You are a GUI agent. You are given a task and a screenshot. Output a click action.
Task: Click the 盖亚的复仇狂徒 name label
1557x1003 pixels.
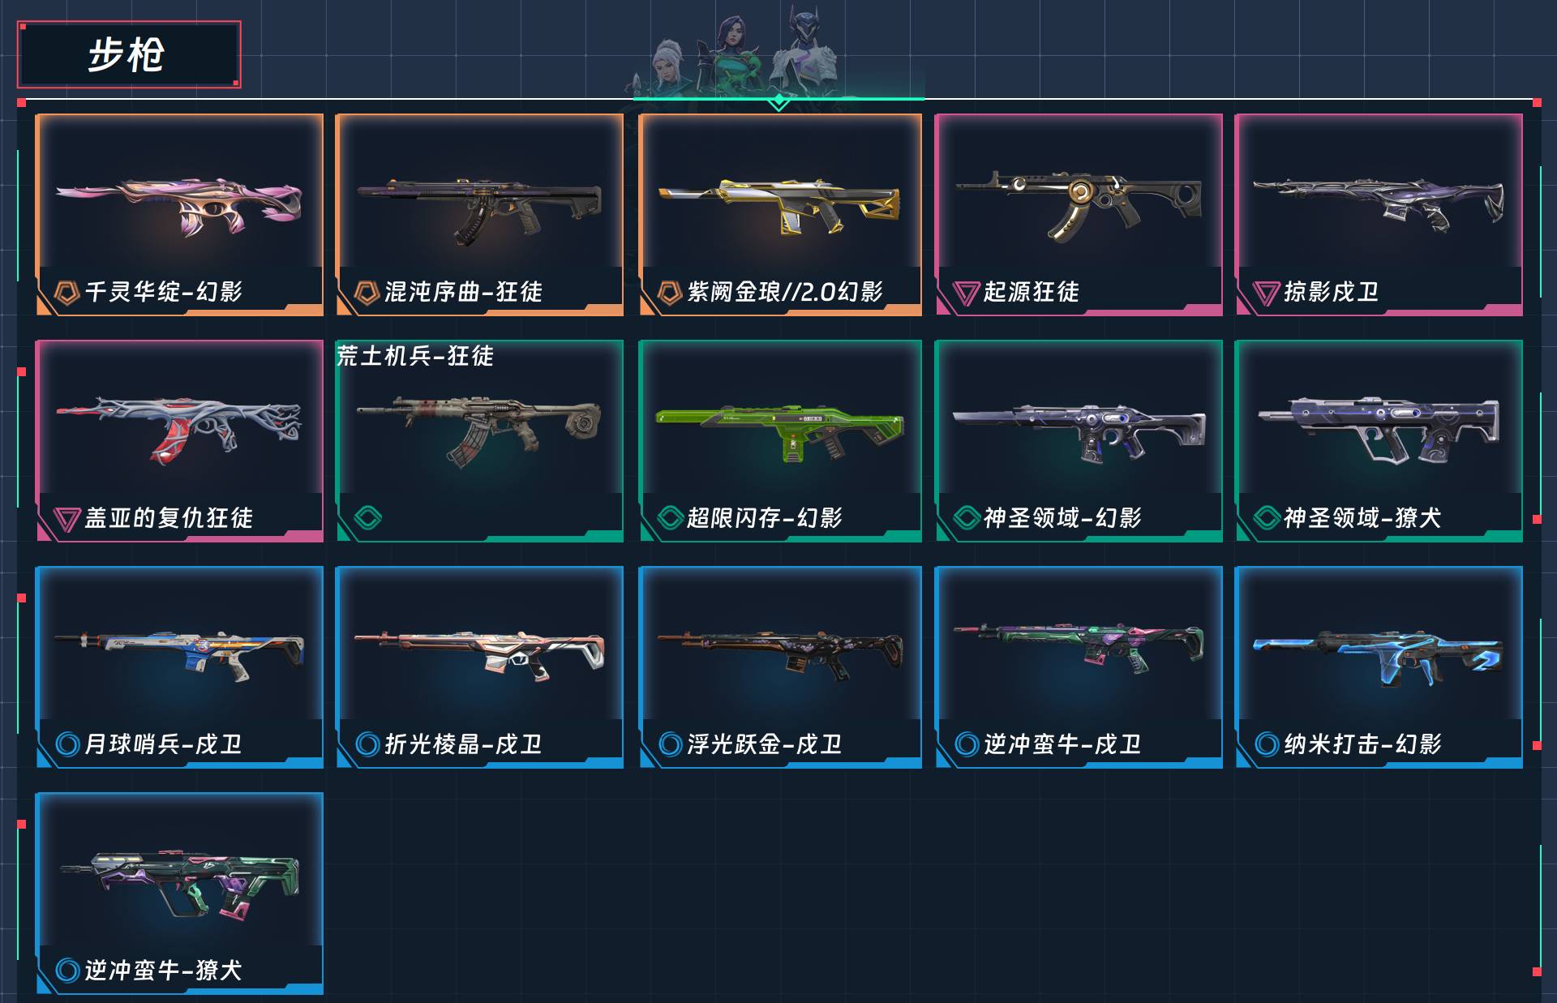(x=169, y=518)
